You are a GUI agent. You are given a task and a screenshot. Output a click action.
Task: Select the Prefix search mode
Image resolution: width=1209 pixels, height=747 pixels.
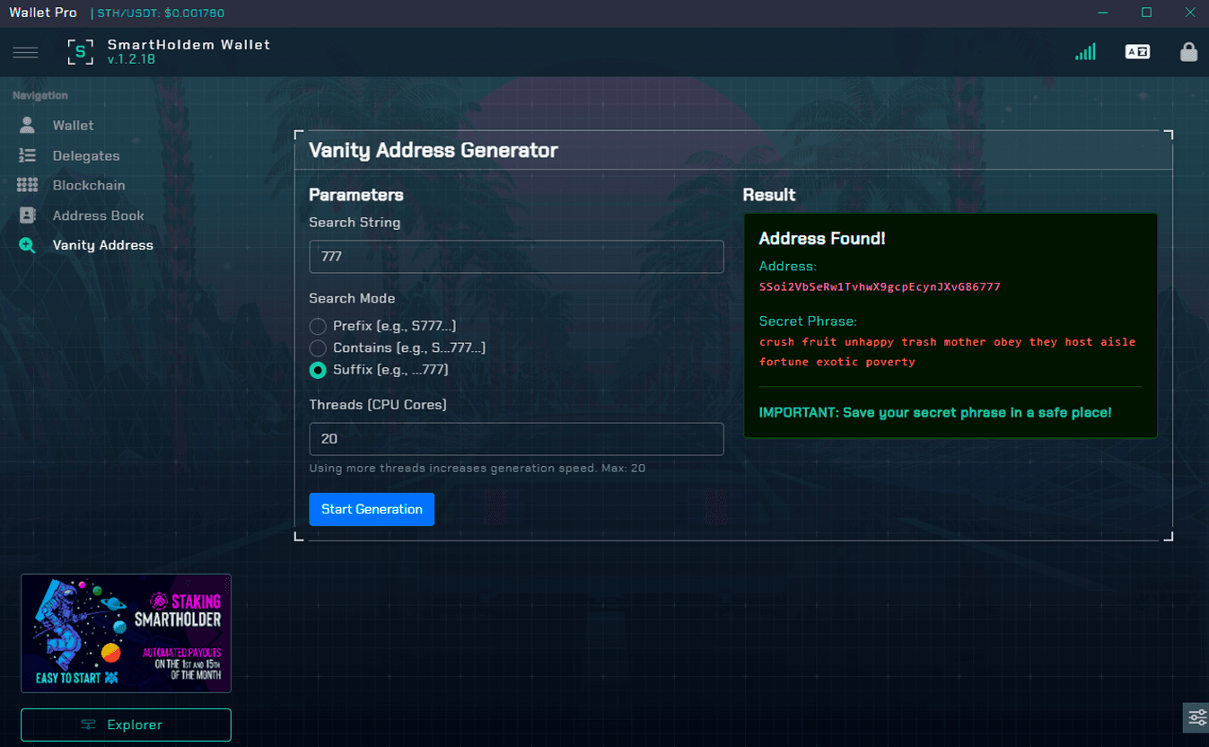[x=318, y=326]
